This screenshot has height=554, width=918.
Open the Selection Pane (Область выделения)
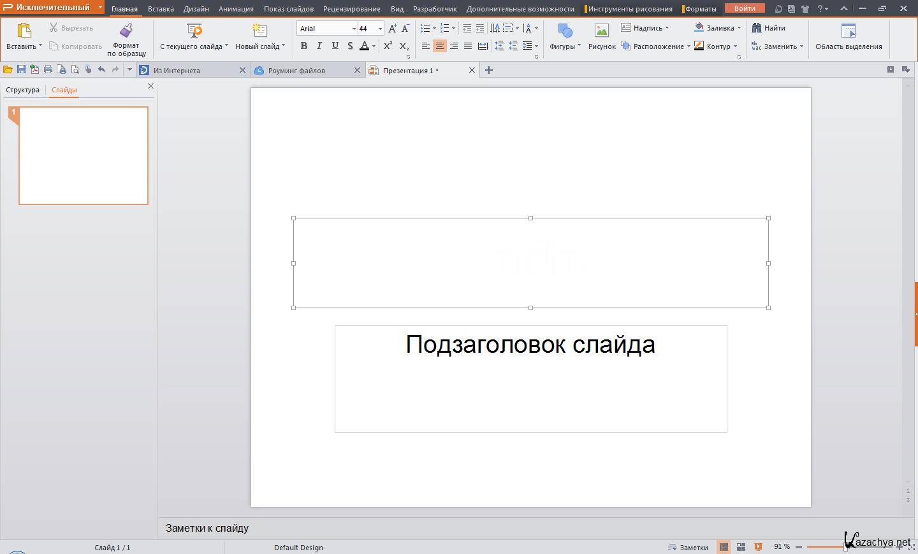point(849,31)
